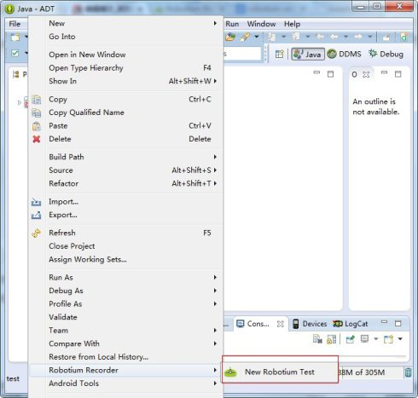Open Previous Annotation dropdown arrow
The image size is (418, 398).
[308, 37]
